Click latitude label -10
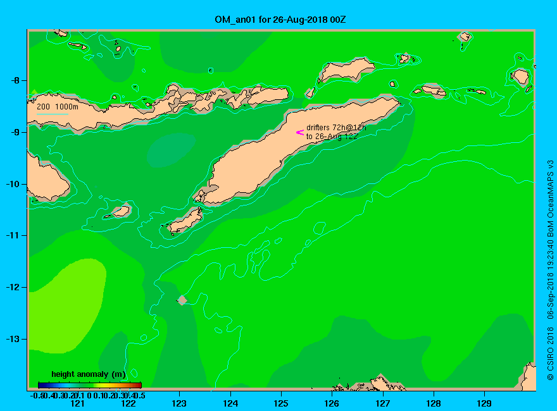The height and width of the screenshot is (411, 557). [13, 184]
